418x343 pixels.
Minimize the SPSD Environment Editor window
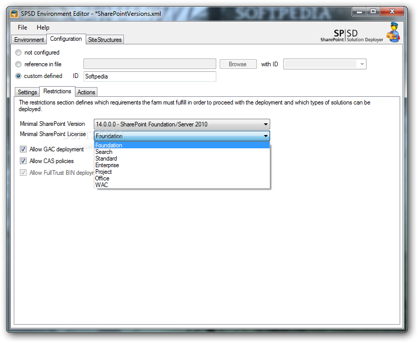click(359, 11)
